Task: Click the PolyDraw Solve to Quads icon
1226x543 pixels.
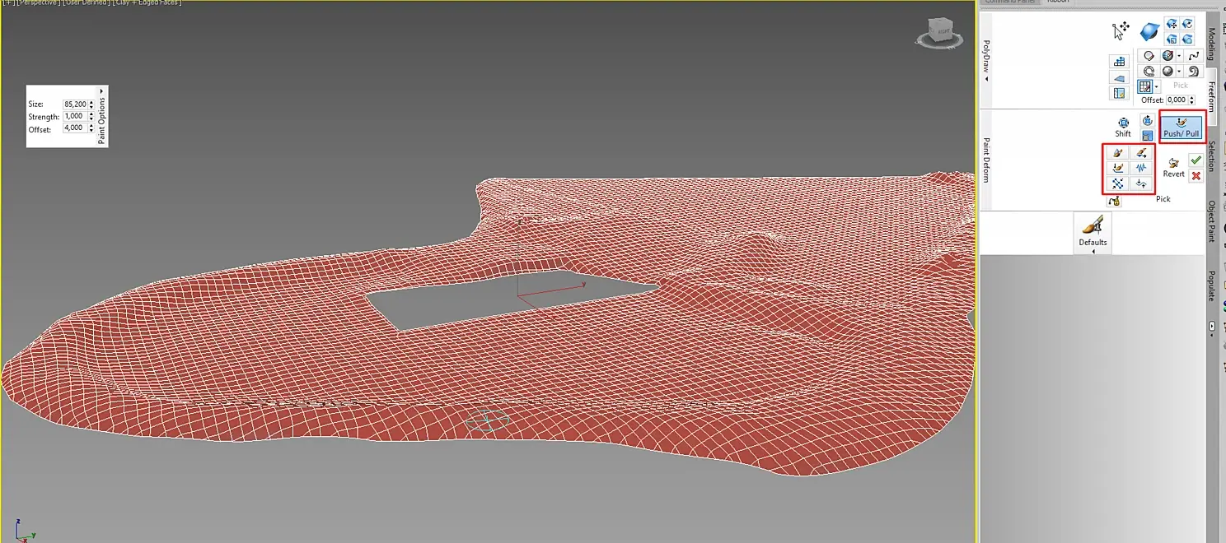Action: pyautogui.click(x=1119, y=93)
